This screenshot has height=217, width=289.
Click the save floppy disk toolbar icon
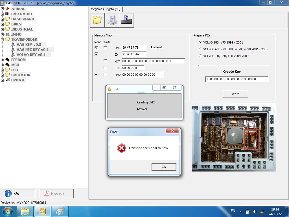point(112,20)
